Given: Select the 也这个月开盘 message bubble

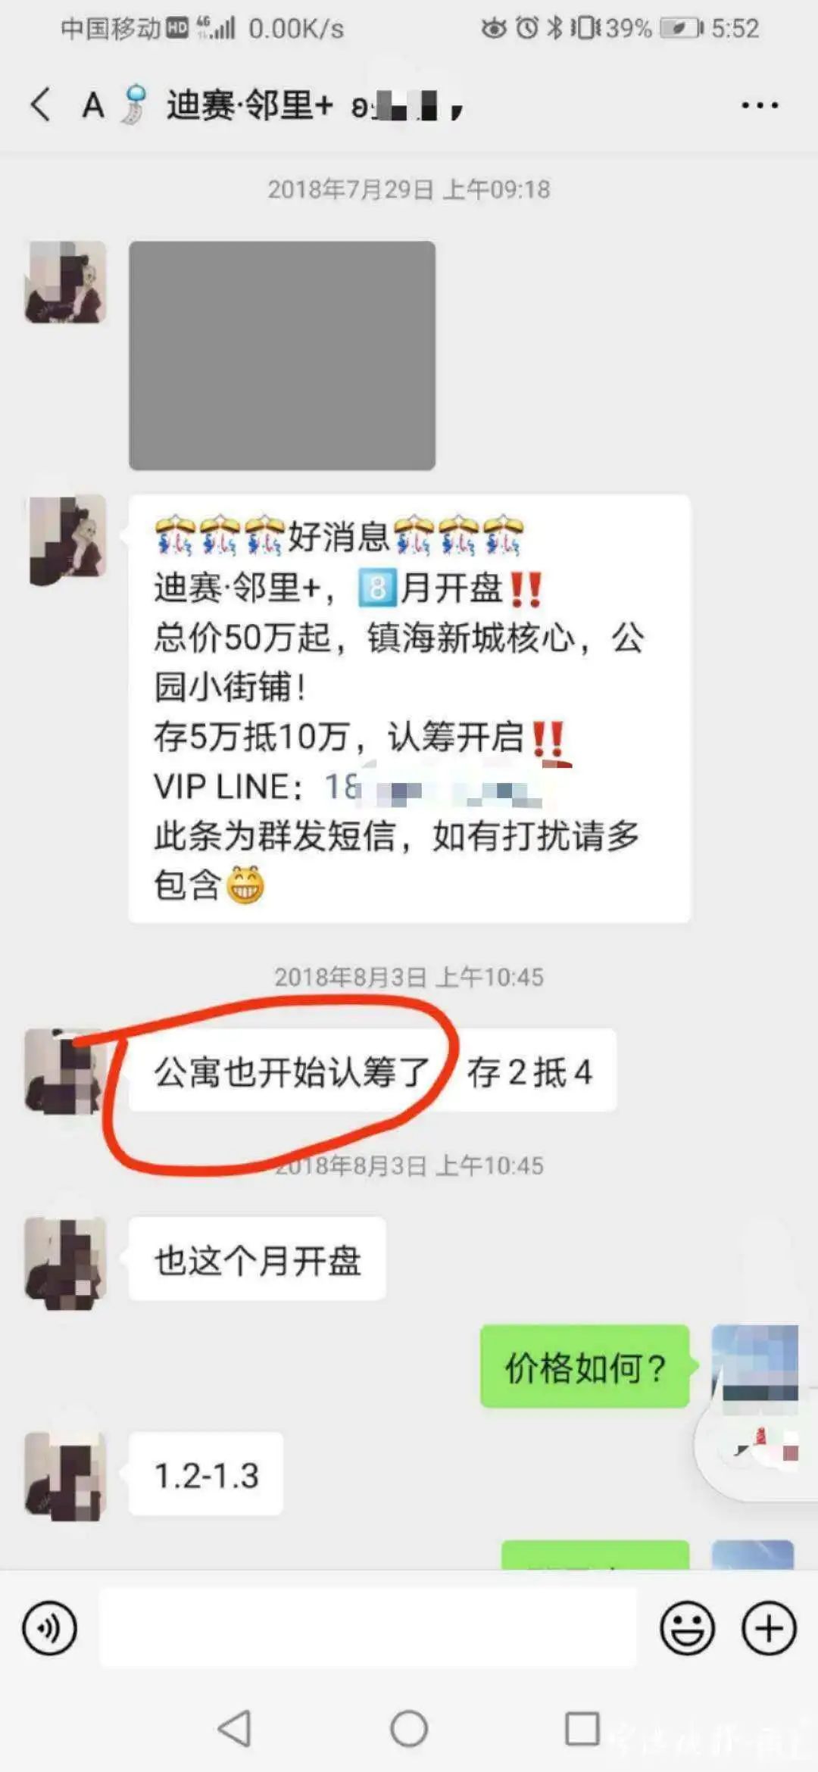Looking at the screenshot, I should point(258,1259).
